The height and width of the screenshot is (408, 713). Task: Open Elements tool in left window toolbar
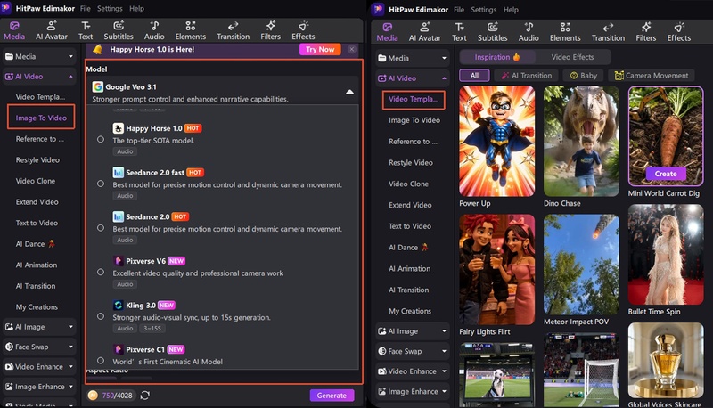pos(190,30)
